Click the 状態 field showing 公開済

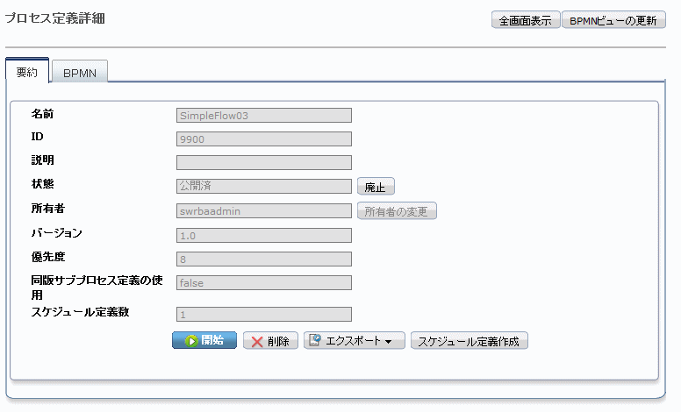[x=263, y=186]
